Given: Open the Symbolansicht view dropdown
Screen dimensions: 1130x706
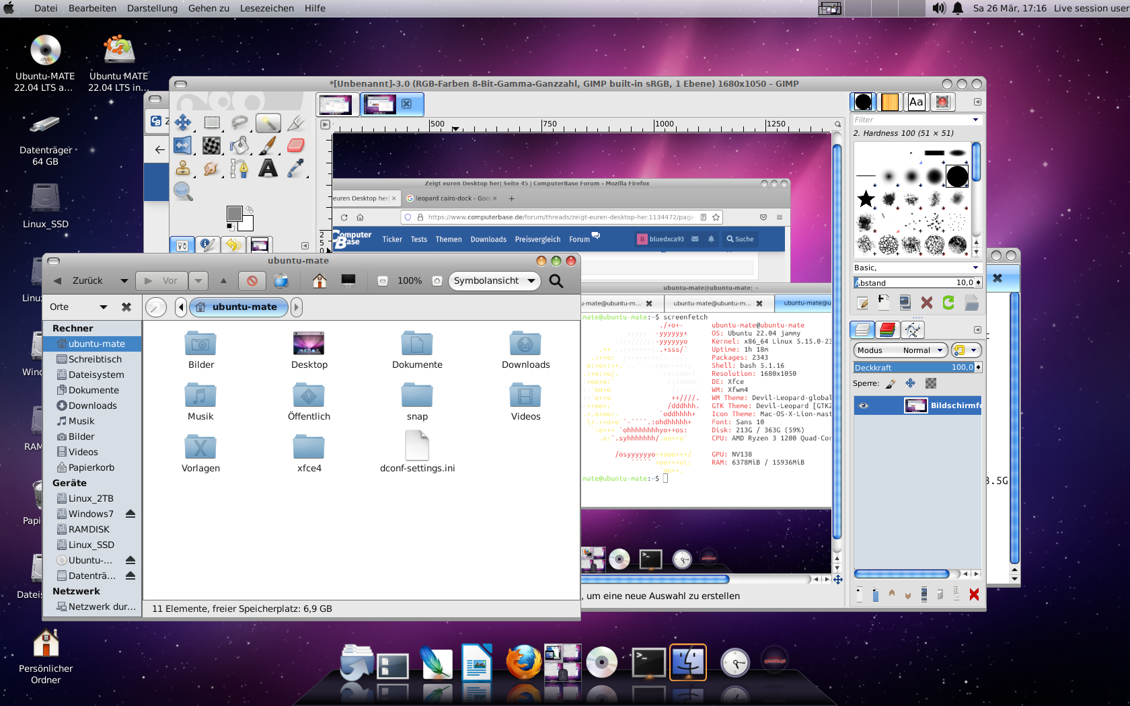Looking at the screenshot, I should [x=494, y=281].
